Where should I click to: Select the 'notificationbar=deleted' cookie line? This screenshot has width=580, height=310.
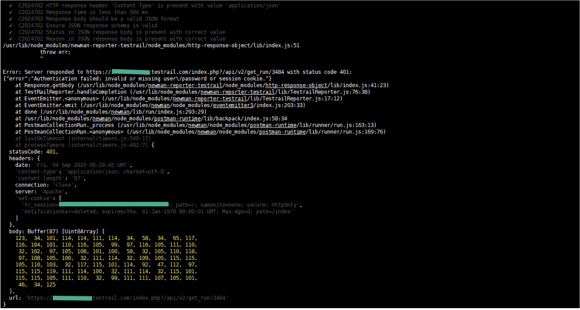pos(157,212)
